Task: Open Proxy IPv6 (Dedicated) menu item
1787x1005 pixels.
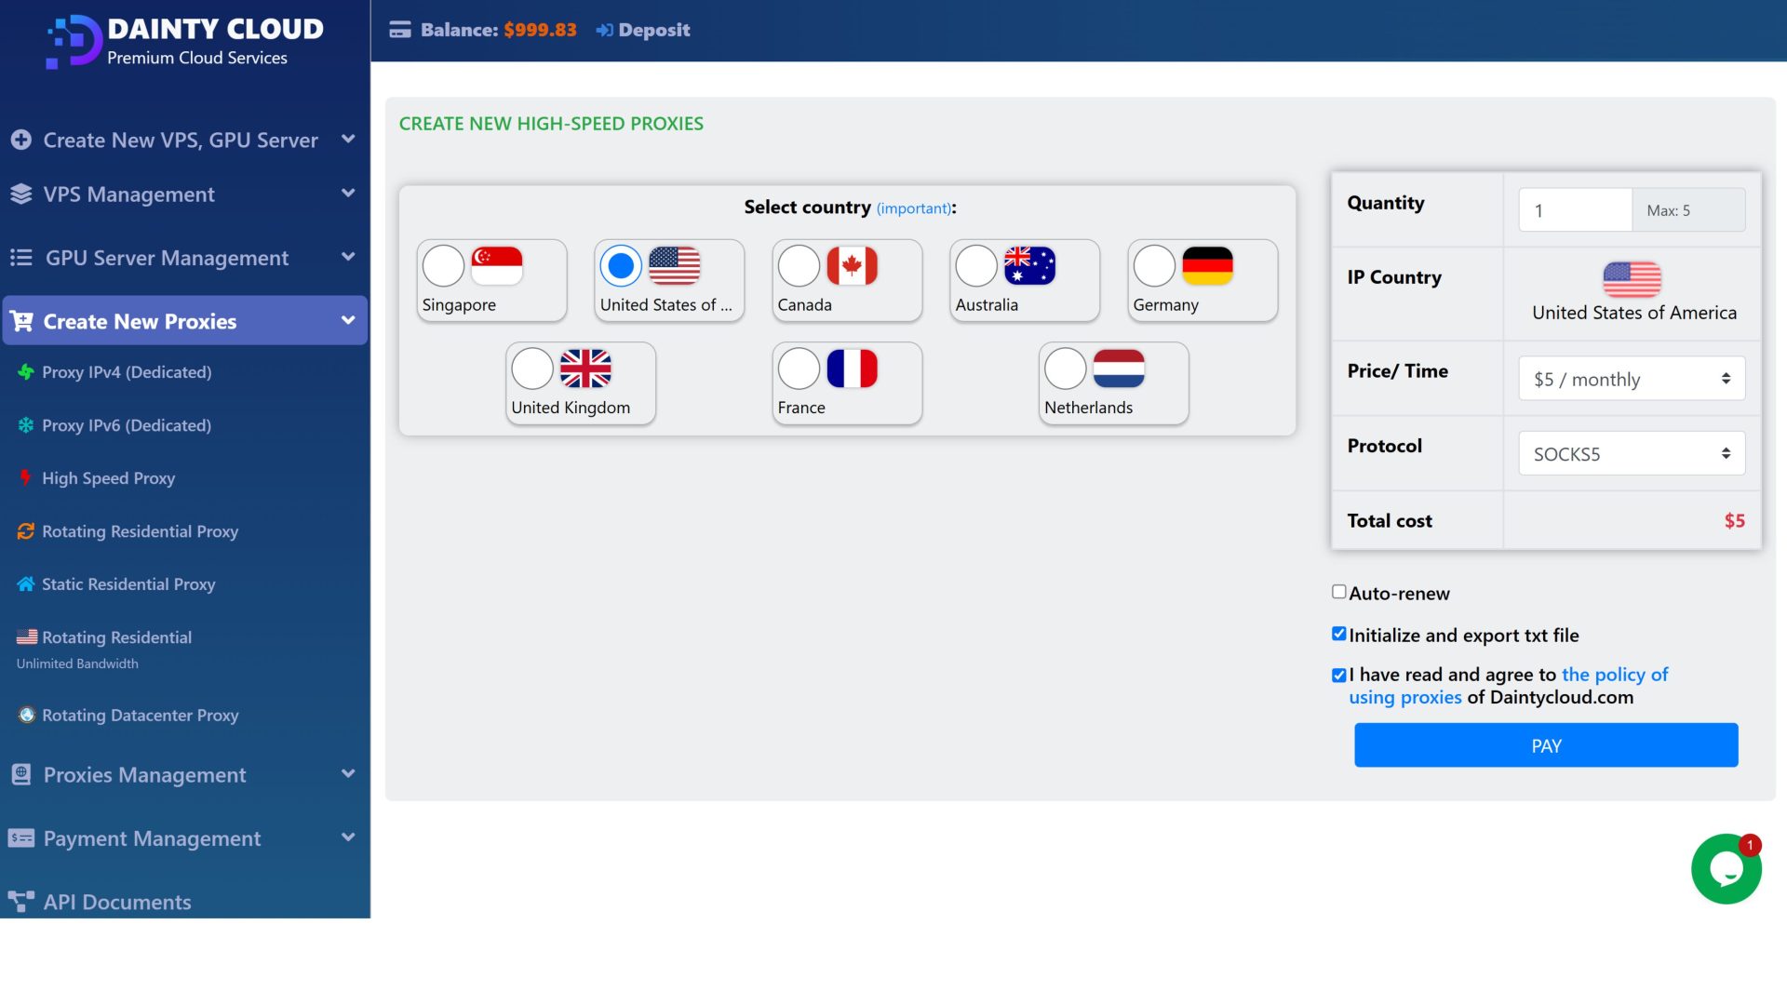Action: [x=127, y=425]
